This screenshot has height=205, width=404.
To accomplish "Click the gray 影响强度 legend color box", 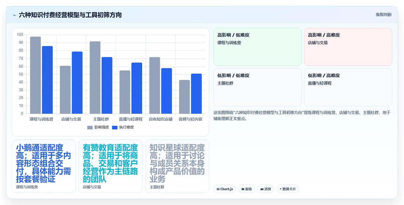I will [x=90, y=128].
